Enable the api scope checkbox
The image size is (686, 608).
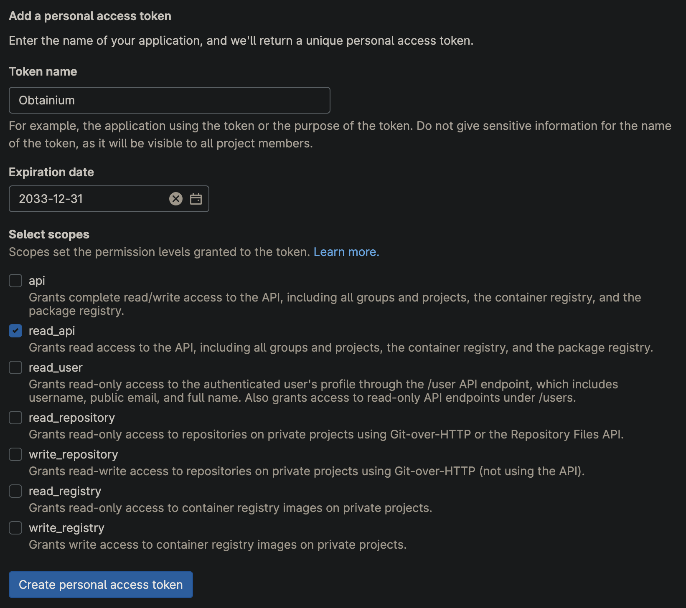[x=15, y=281]
